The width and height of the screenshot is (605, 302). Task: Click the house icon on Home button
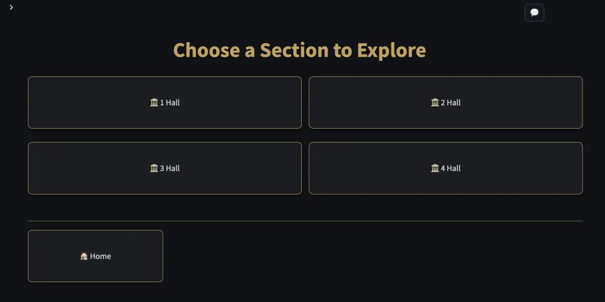tap(84, 256)
